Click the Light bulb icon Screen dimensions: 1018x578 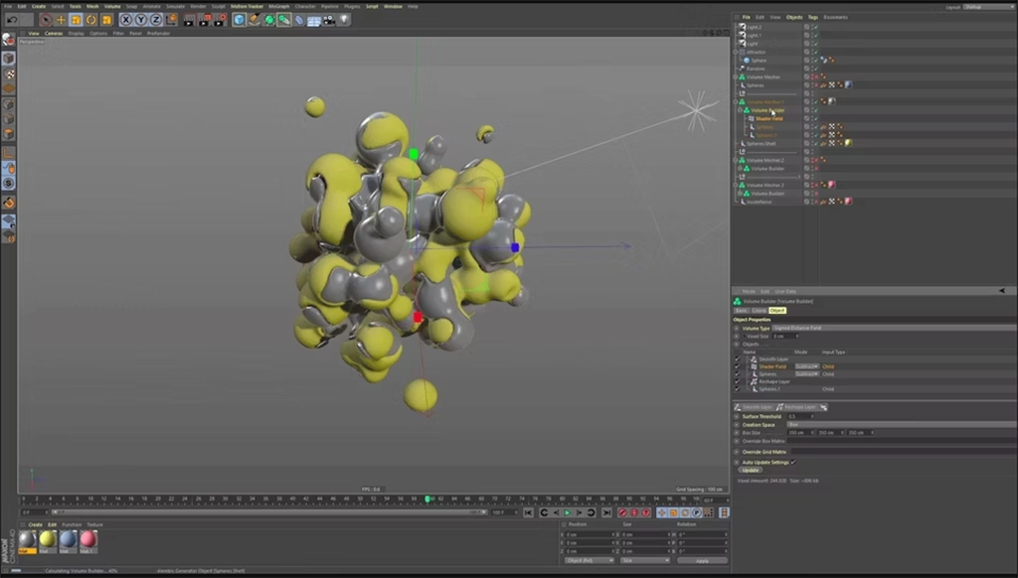pyautogui.click(x=344, y=20)
